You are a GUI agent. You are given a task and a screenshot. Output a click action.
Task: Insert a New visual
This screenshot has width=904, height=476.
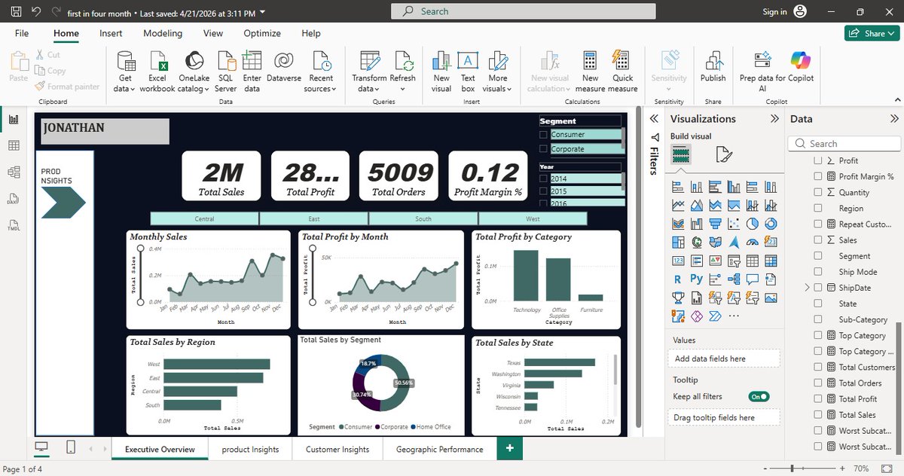(441, 72)
